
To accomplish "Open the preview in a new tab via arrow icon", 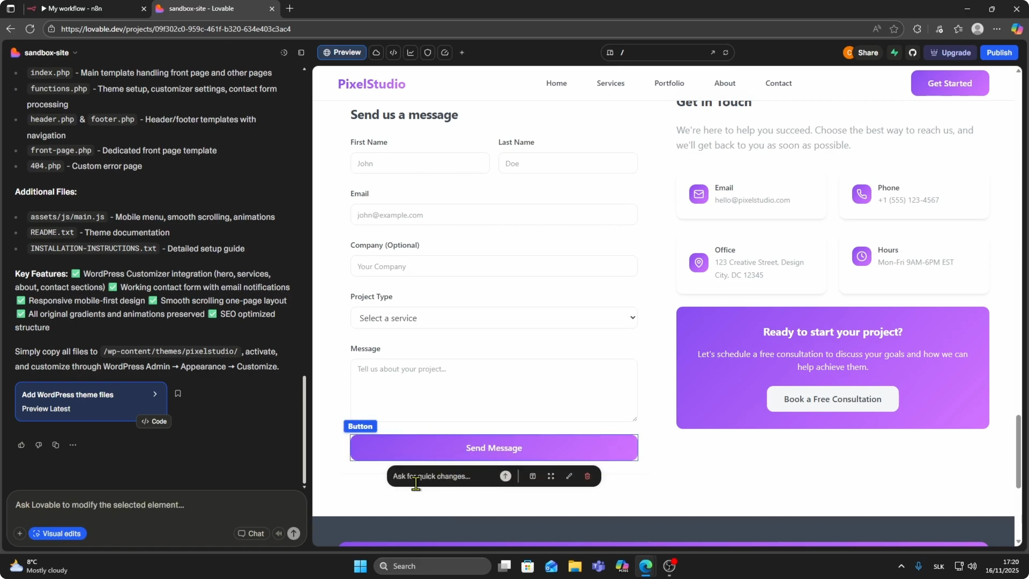I will point(713,53).
